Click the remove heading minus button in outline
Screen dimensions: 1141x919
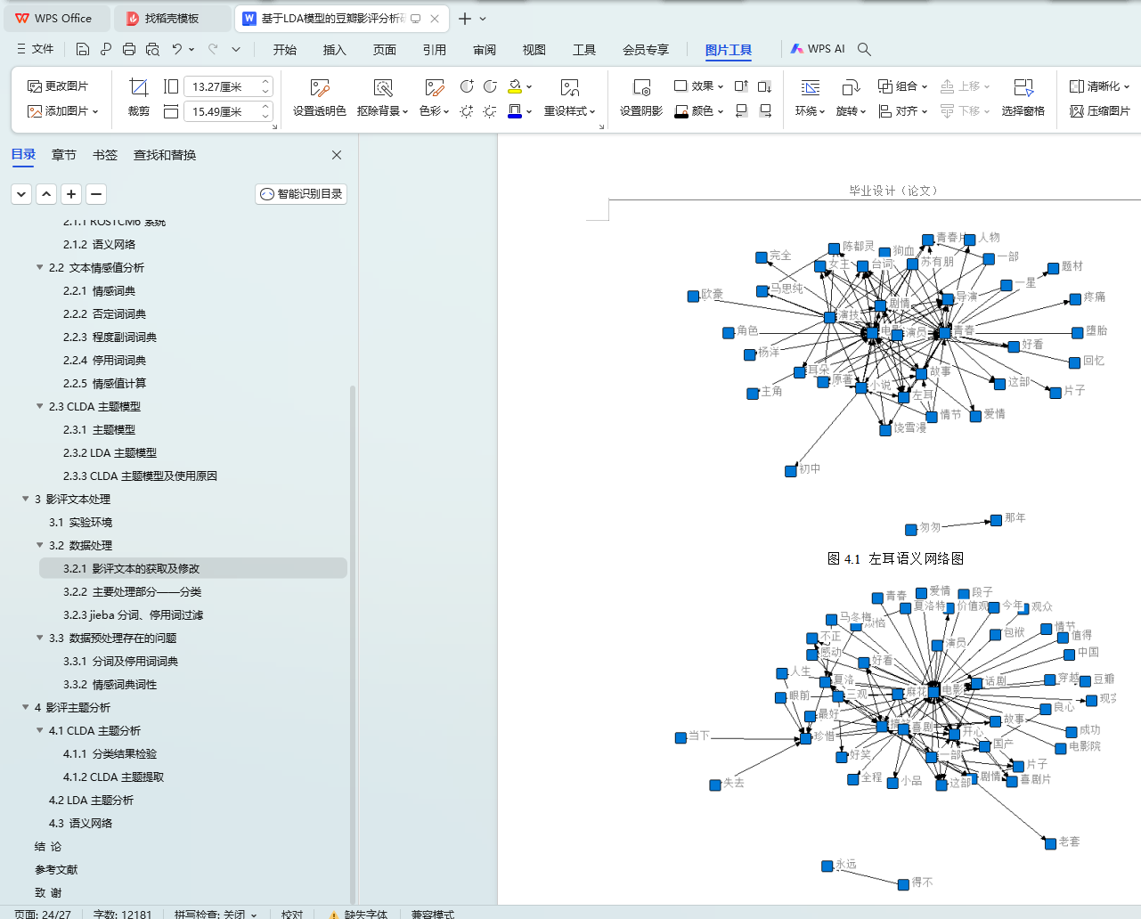[x=96, y=193]
